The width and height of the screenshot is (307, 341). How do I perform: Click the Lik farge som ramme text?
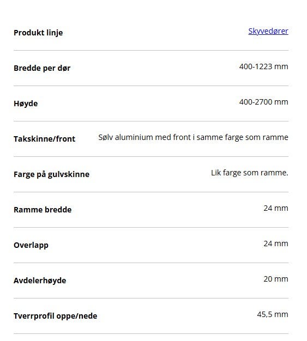(250, 173)
